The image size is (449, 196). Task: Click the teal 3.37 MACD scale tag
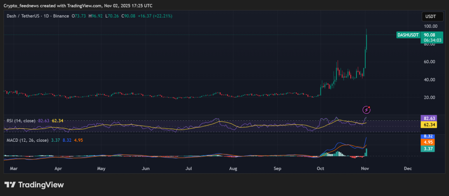pos(428,149)
